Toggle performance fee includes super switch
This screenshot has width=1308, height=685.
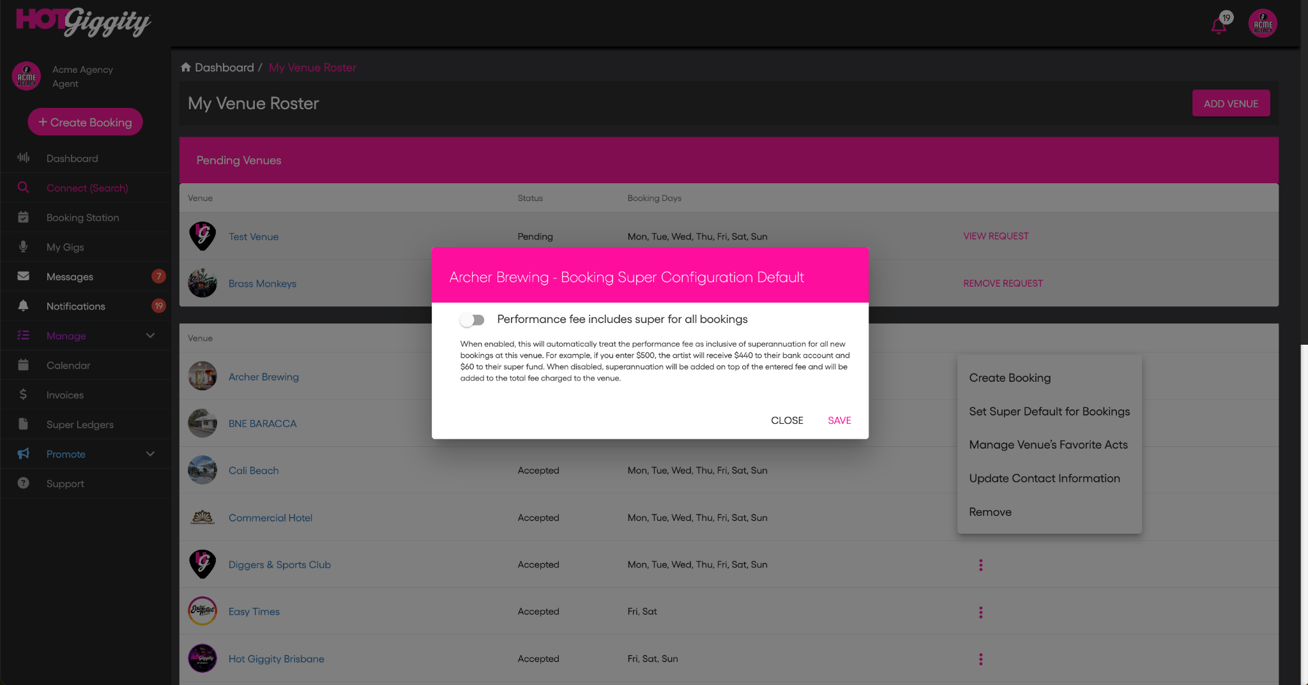click(x=473, y=320)
